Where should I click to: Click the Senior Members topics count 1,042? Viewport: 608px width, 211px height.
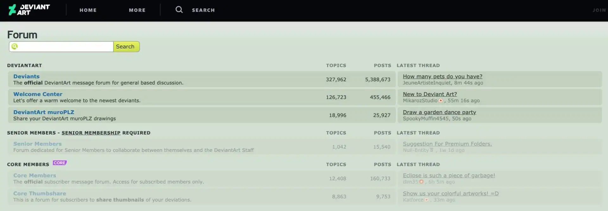[x=339, y=147]
